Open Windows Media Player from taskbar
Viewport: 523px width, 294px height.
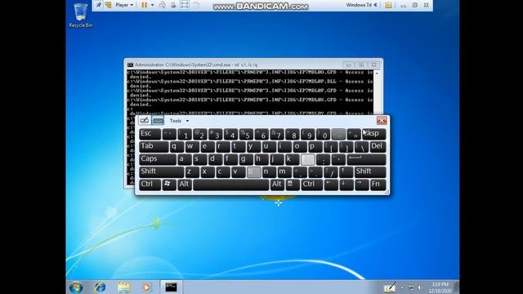point(147,287)
